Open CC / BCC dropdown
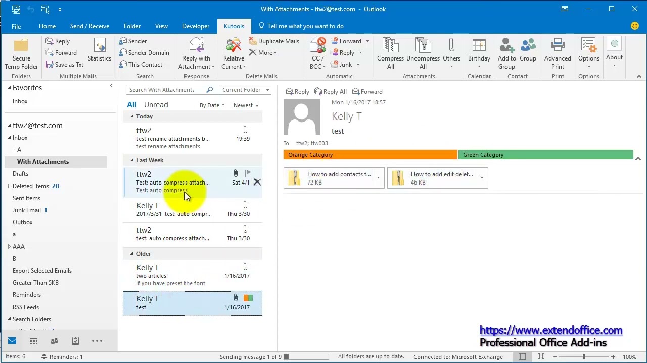 click(x=317, y=54)
